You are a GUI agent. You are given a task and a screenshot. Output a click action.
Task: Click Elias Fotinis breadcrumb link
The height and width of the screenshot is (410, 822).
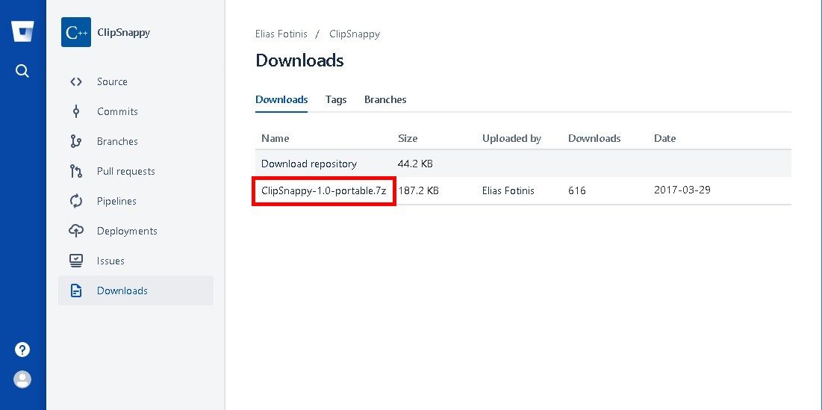[x=281, y=34]
